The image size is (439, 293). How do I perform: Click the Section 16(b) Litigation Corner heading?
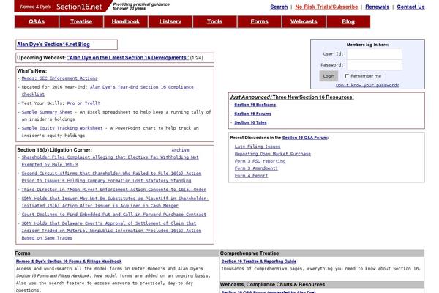coord(54,150)
